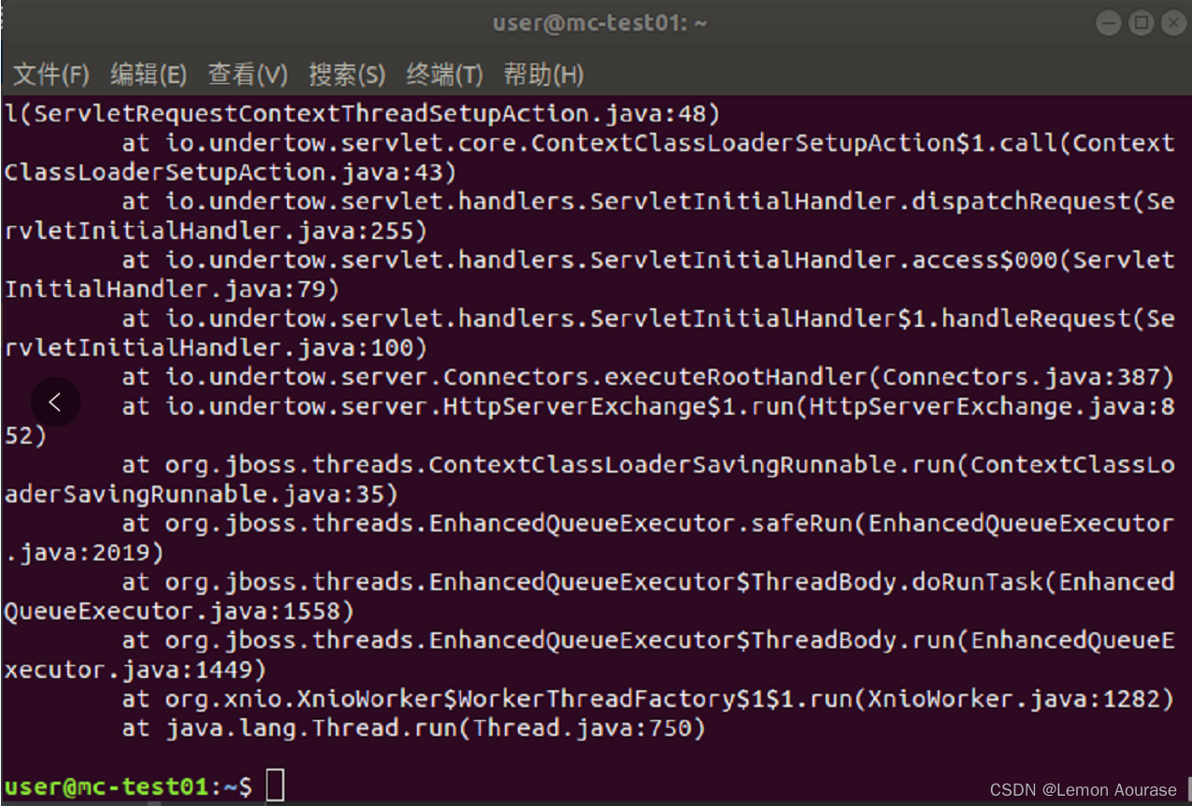Image resolution: width=1192 pixels, height=806 pixels.
Task: Click the title bar reading user@mc-test01: ~
Action: tap(599, 22)
